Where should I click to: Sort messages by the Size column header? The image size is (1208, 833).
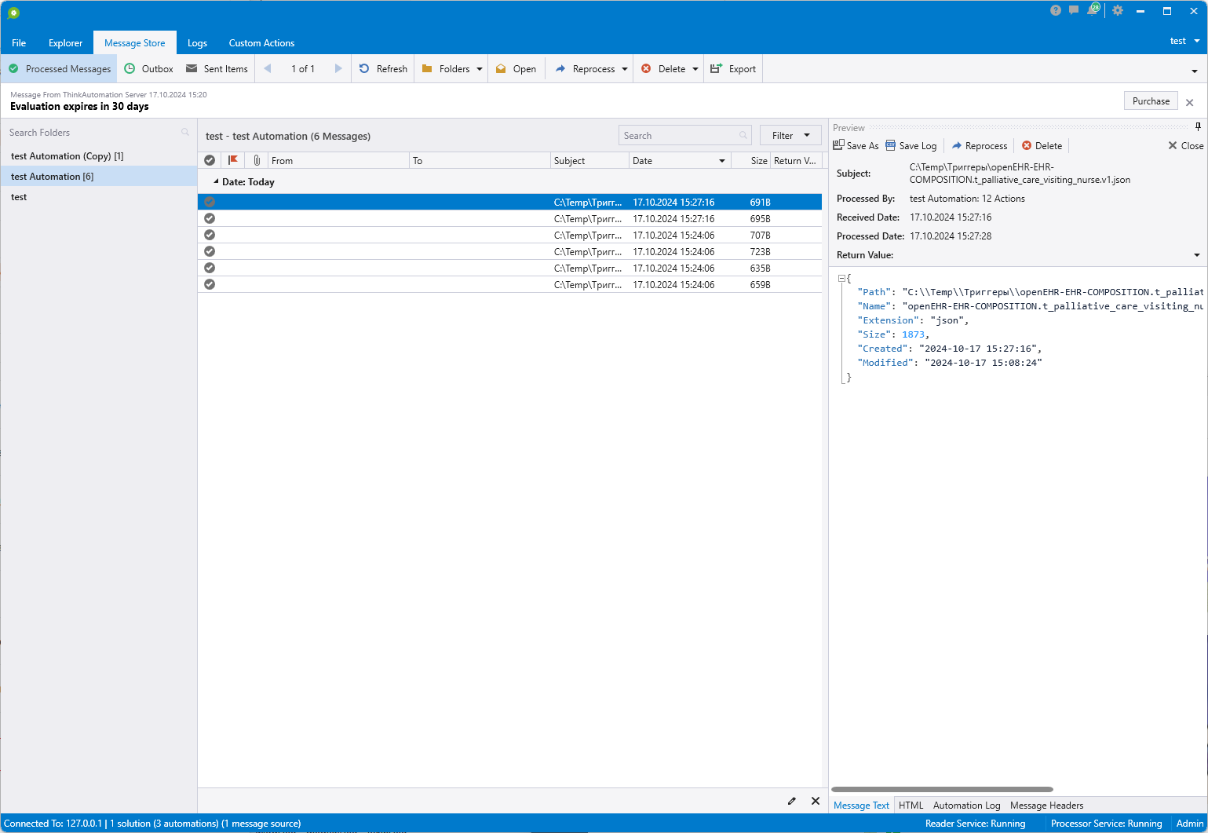[750, 160]
